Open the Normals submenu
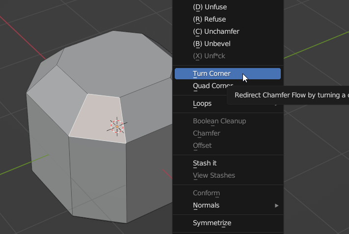This screenshot has height=234, width=349. click(x=206, y=205)
